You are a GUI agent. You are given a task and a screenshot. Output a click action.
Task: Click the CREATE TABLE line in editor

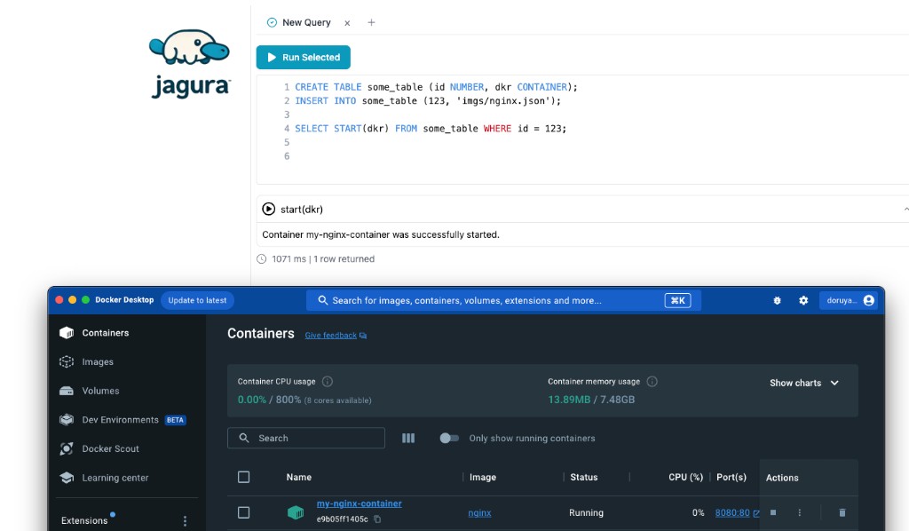pyautogui.click(x=436, y=87)
